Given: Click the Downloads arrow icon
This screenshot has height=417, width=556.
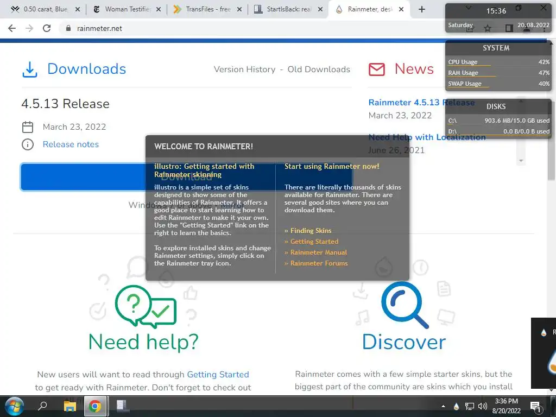Looking at the screenshot, I should click(30, 69).
